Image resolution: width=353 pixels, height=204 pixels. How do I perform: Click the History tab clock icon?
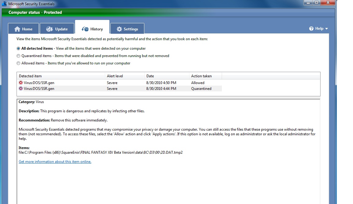[85, 29]
